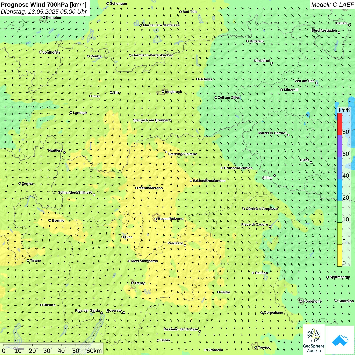This screenshot has width=355, height=355.
Task: Select the Zell am See label
Action: 305,81
